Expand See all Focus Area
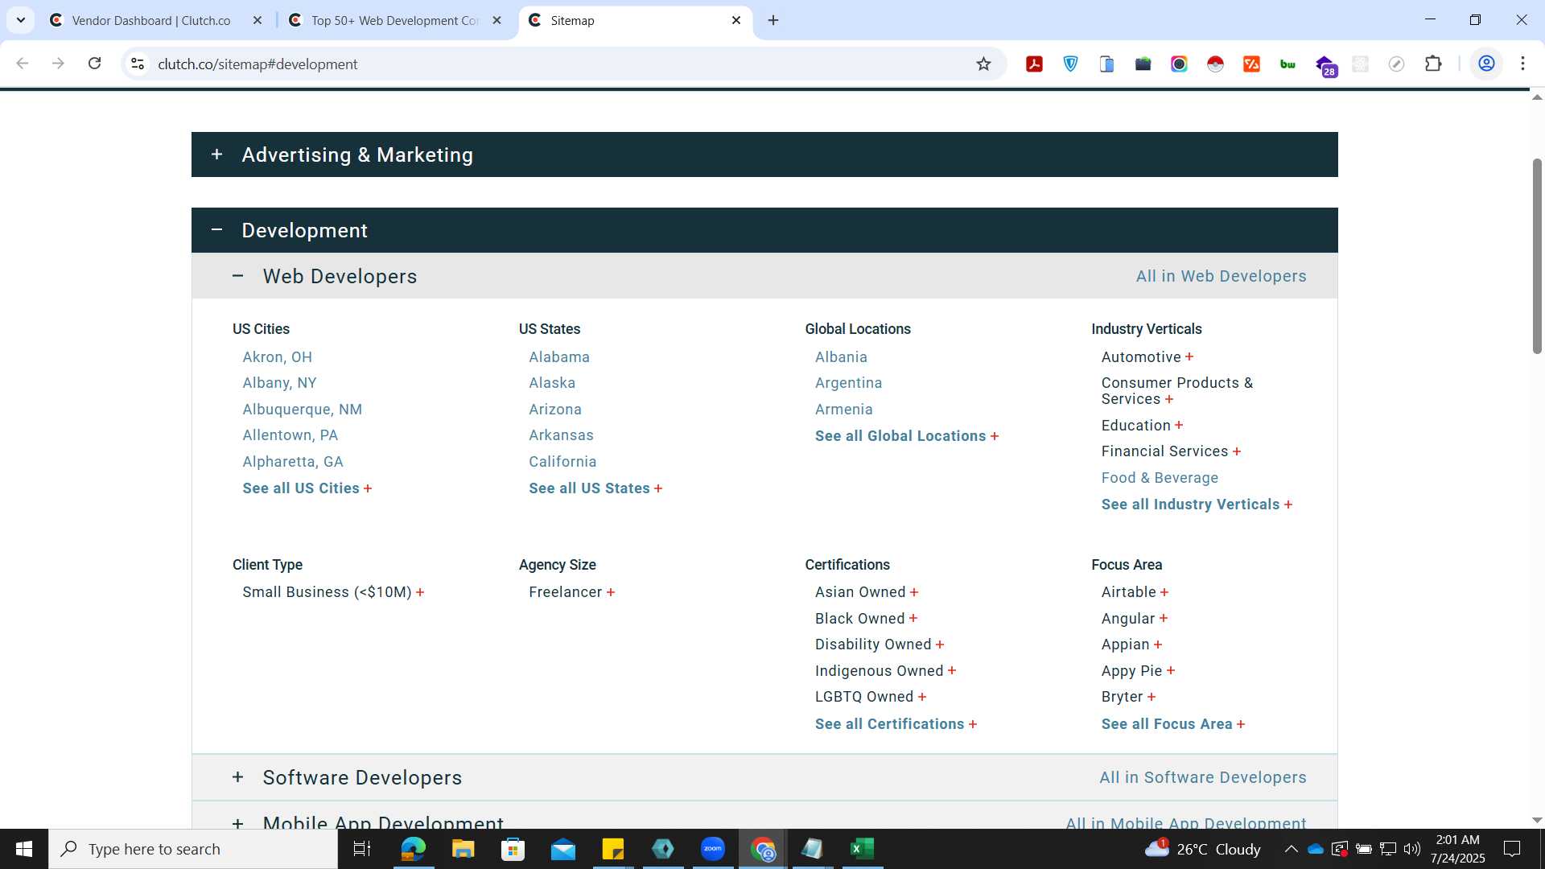 pyautogui.click(x=1173, y=724)
